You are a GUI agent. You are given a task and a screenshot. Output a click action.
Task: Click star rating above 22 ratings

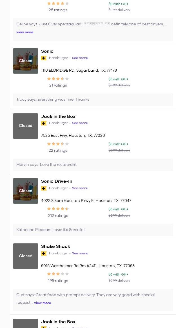pyautogui.click(x=58, y=144)
